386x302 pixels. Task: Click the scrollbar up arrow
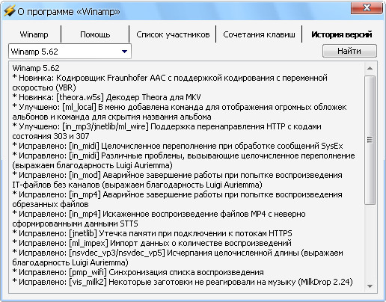pyautogui.click(x=370, y=68)
